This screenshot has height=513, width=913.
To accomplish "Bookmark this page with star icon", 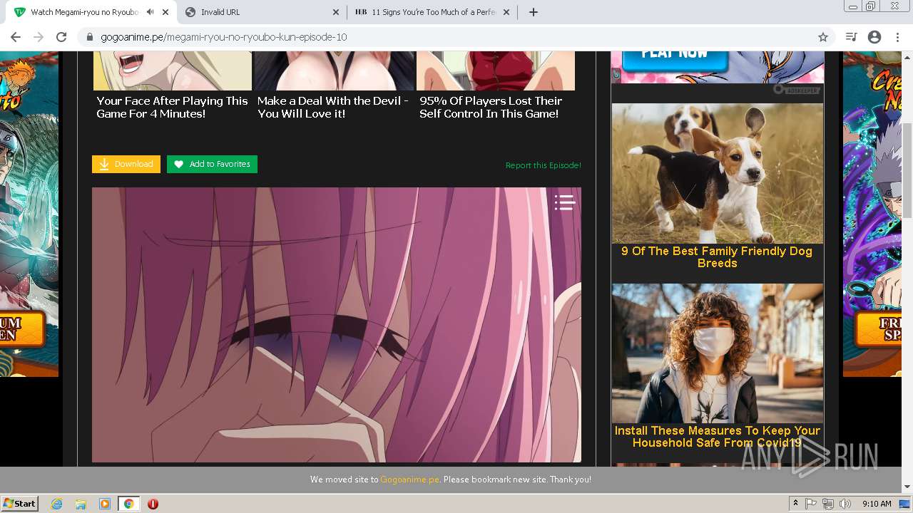I will coord(822,37).
